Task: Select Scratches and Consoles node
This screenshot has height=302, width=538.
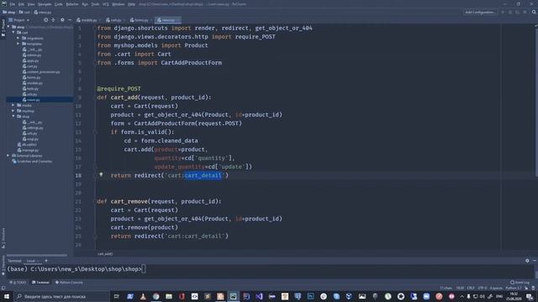Action: click(32, 161)
